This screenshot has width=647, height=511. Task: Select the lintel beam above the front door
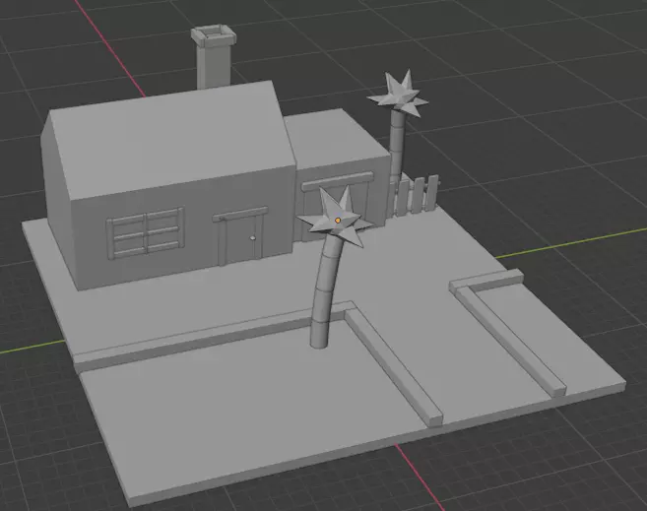click(240, 214)
